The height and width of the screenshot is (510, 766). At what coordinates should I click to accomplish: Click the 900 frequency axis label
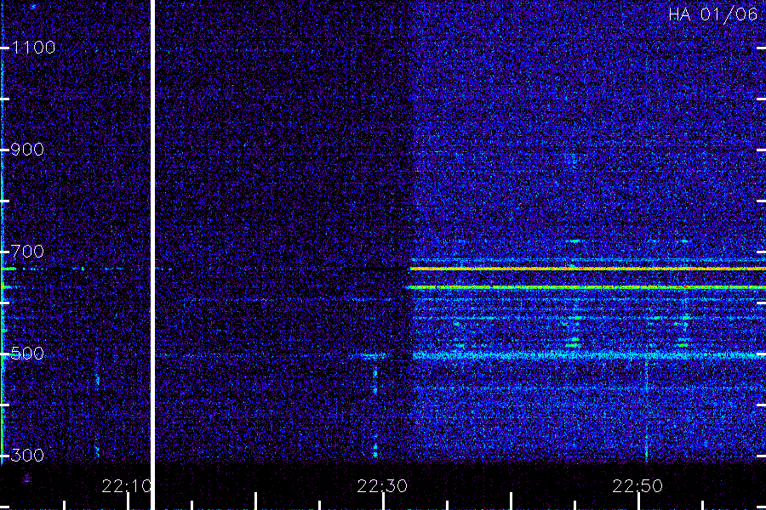pos(27,150)
